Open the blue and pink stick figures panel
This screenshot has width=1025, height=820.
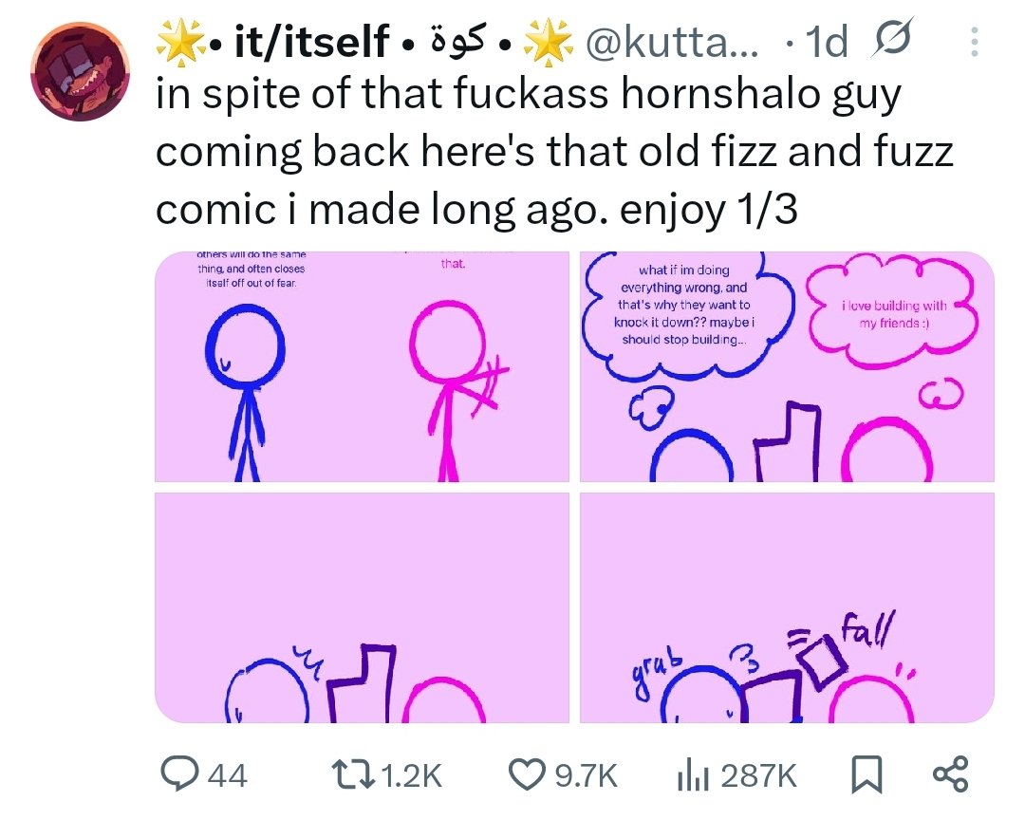[x=362, y=366]
